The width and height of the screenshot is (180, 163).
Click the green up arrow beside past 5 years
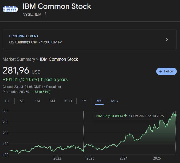(x=42, y=79)
